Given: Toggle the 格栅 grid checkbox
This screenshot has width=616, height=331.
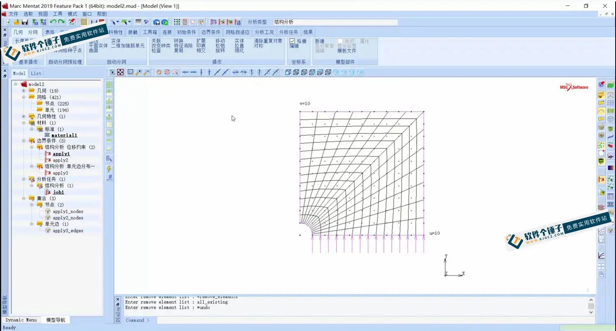Looking at the screenshot, I should (292, 41).
